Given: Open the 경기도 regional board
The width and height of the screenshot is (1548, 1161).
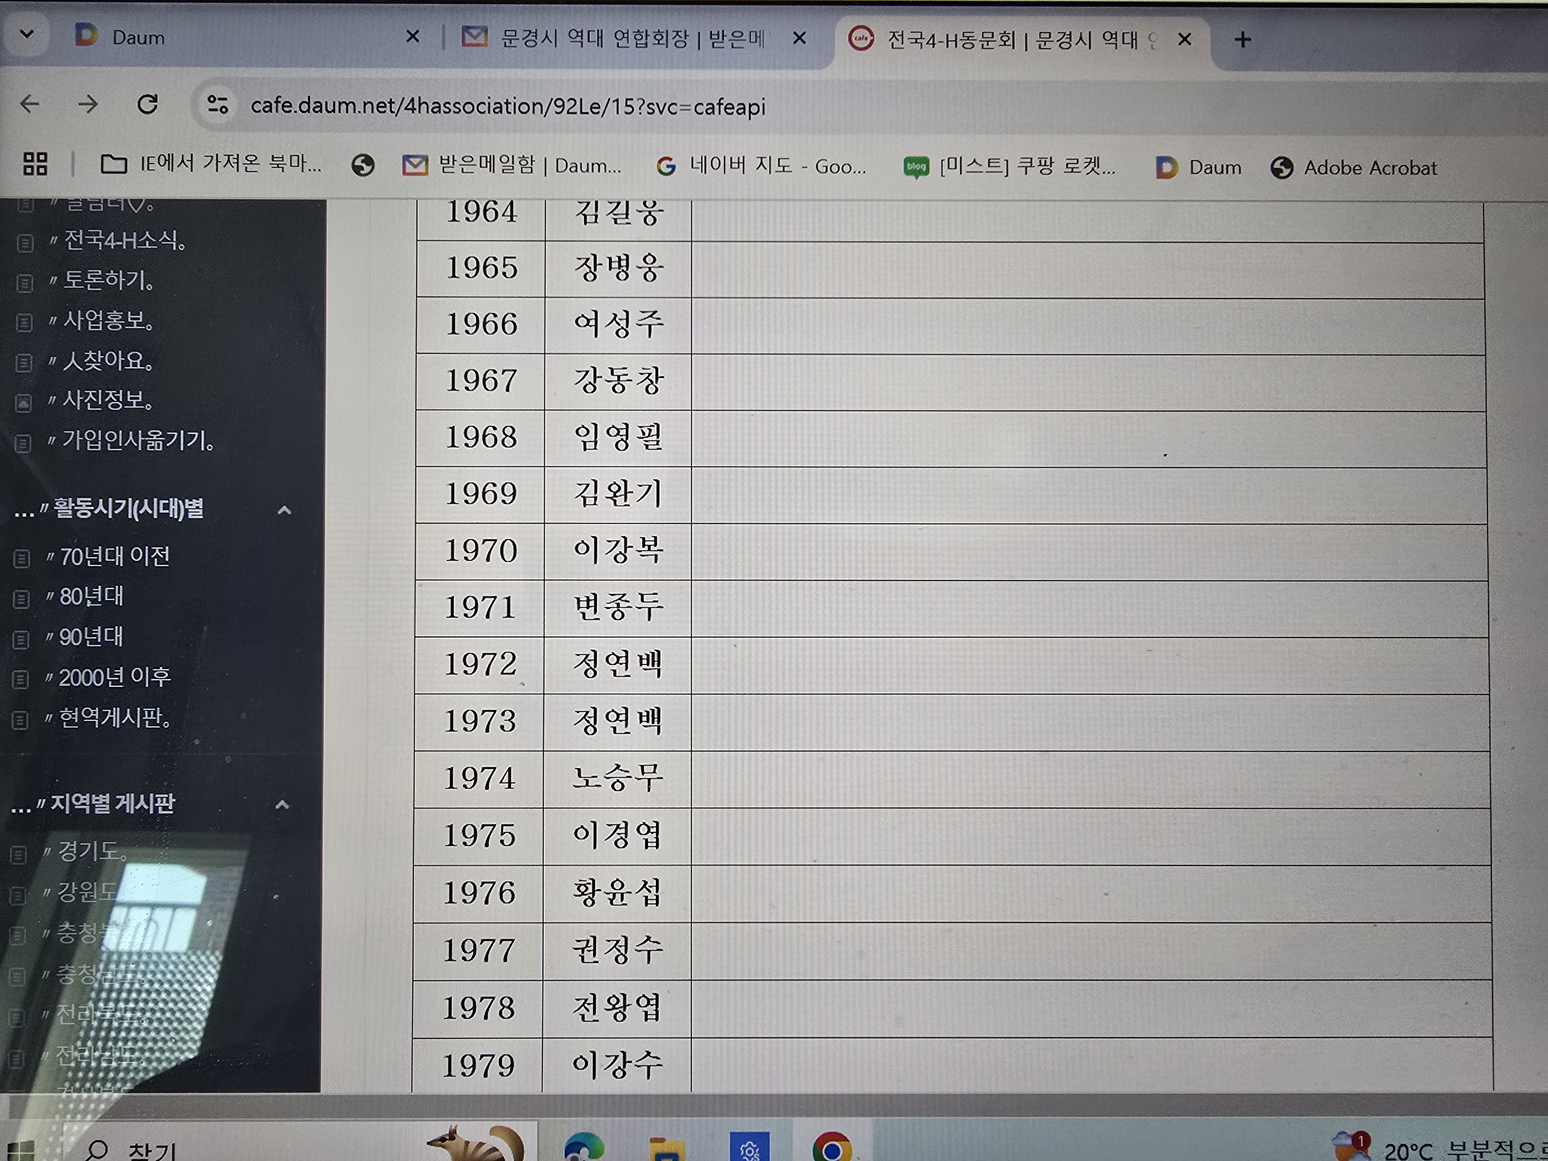Looking at the screenshot, I should click(x=92, y=852).
